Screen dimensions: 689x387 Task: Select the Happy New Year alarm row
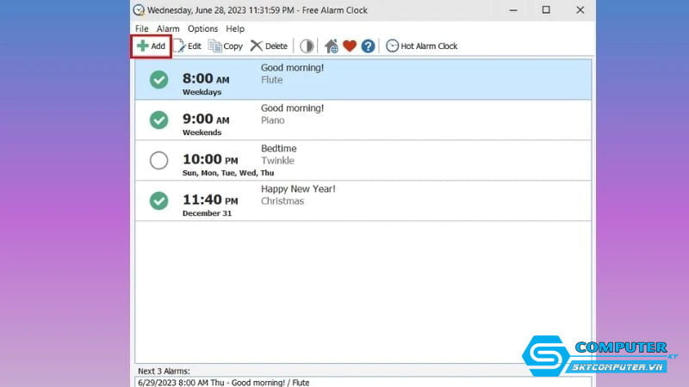[388, 200]
